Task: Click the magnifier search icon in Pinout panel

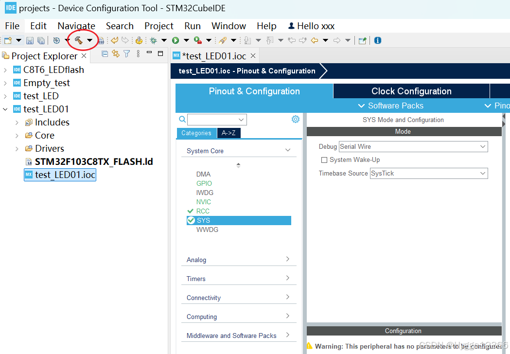Action: 182,120
